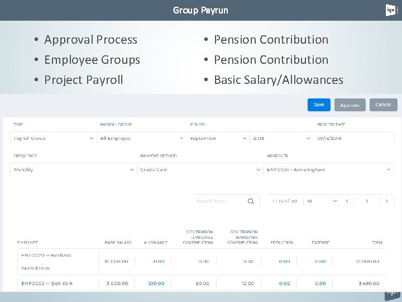Expand the Frequency dropdown showing Monthly
Screen dimensions: 402x302
coord(73,169)
